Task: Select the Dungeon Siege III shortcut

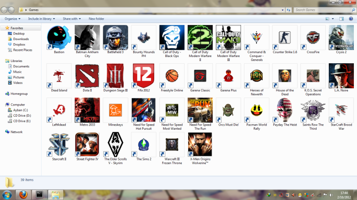Action: pyautogui.click(x=115, y=76)
